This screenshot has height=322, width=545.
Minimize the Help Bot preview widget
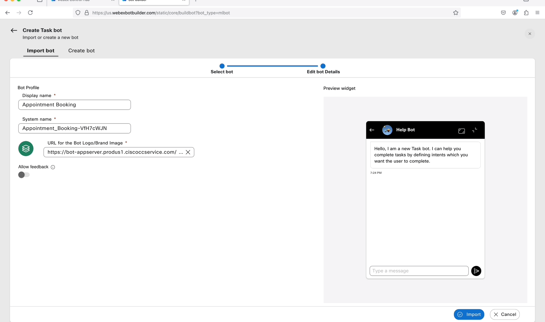[x=475, y=130]
